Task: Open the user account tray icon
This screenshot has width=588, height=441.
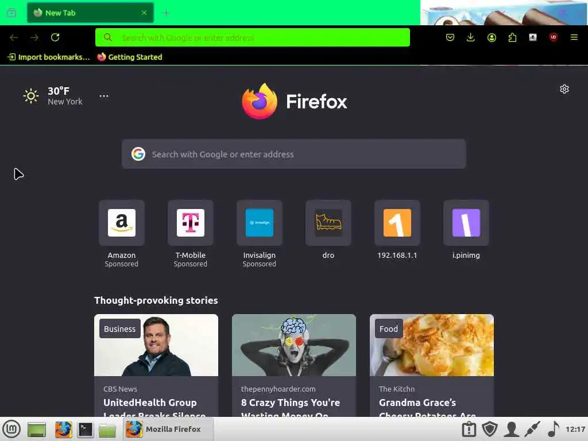Action: point(511,429)
